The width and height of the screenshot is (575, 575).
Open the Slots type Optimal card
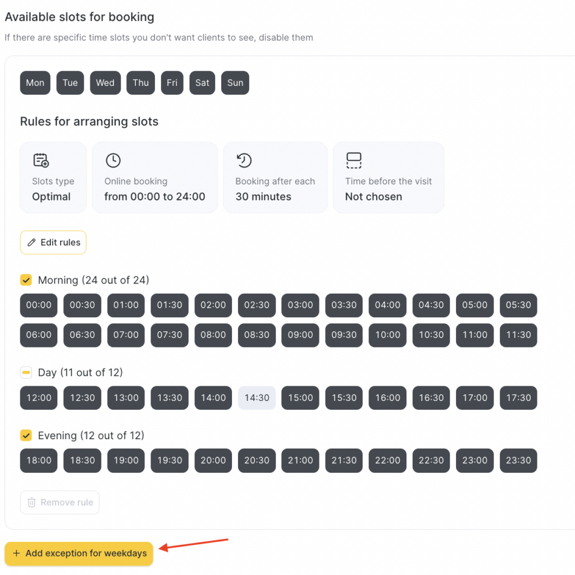coord(53,177)
